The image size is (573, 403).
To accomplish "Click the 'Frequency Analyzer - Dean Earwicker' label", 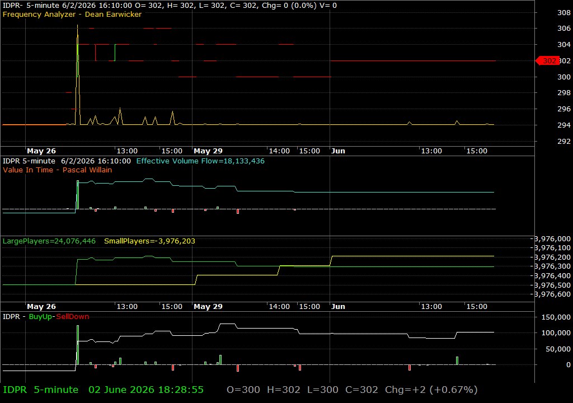I will (72, 14).
